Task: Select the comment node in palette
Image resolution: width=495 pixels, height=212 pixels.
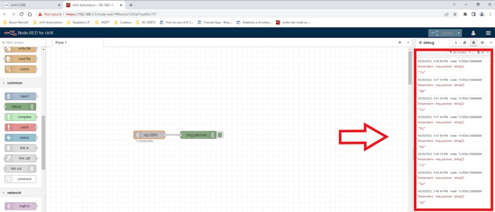Action: [x=20, y=179]
